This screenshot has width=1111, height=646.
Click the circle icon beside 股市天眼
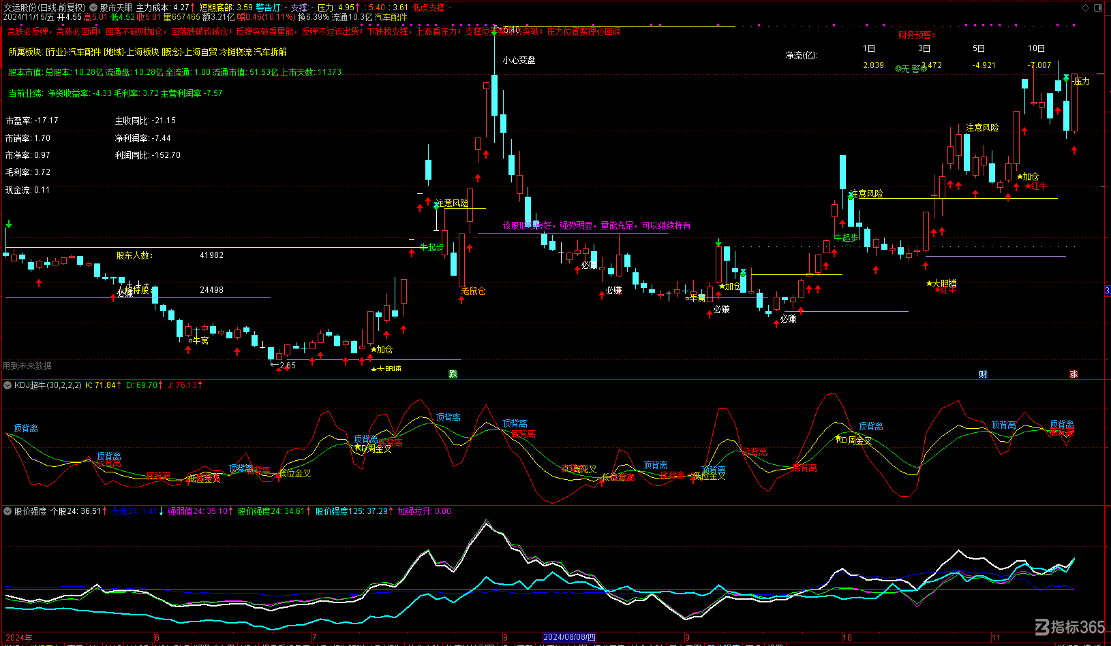pos(93,8)
